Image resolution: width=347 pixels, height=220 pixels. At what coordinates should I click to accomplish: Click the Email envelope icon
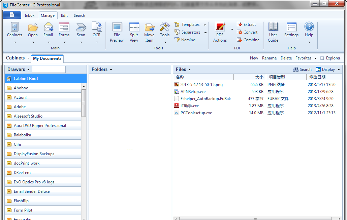point(49,27)
